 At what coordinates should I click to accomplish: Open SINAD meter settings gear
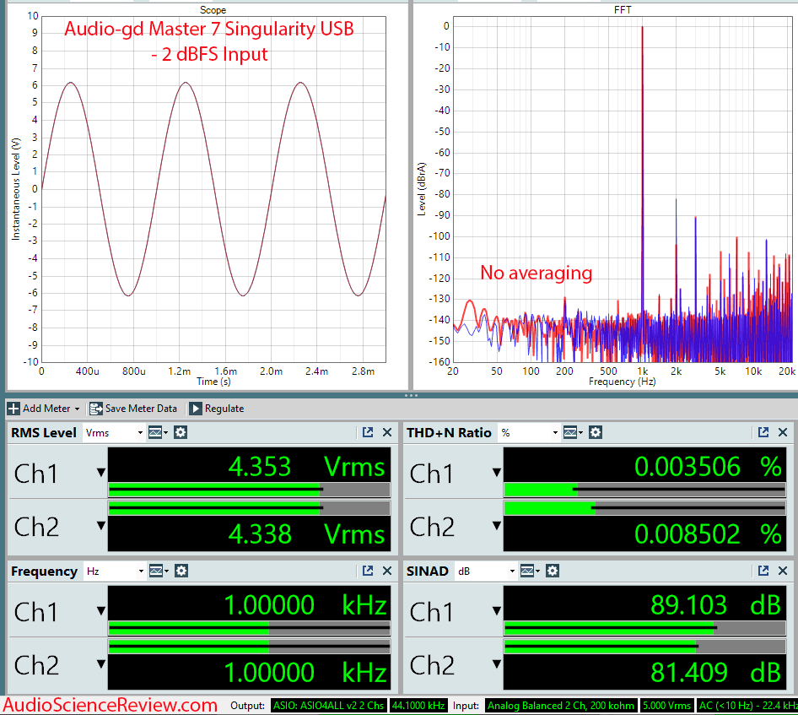click(553, 571)
